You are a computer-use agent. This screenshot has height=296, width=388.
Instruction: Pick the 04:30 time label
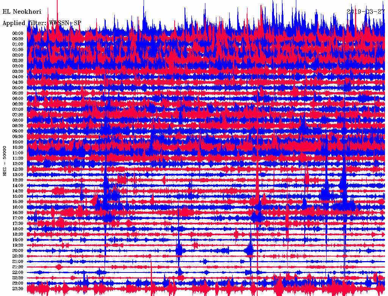click(x=18, y=82)
